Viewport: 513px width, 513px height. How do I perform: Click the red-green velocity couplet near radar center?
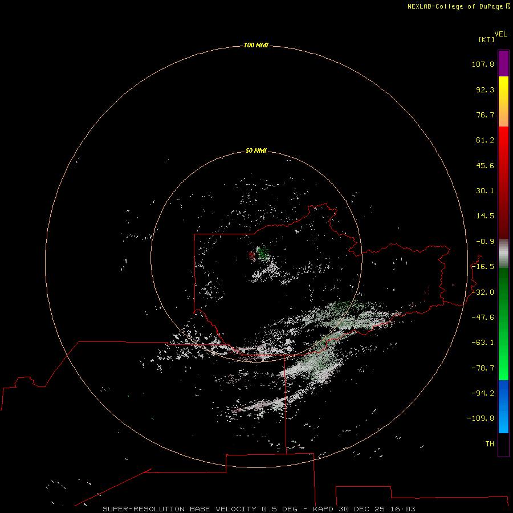point(258,254)
